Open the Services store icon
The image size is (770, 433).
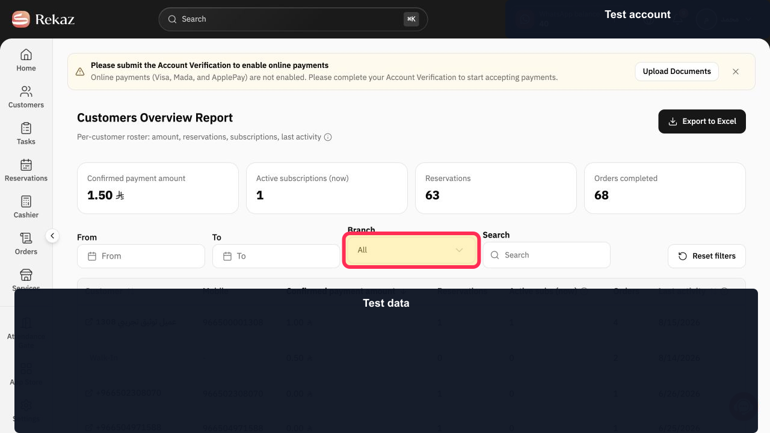click(x=26, y=275)
